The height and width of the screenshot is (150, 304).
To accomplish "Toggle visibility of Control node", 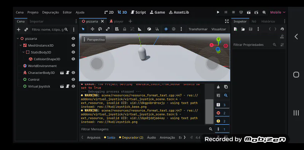I will (73, 80).
